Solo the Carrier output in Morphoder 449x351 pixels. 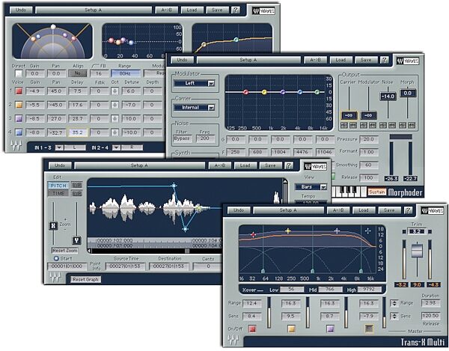[x=344, y=125]
